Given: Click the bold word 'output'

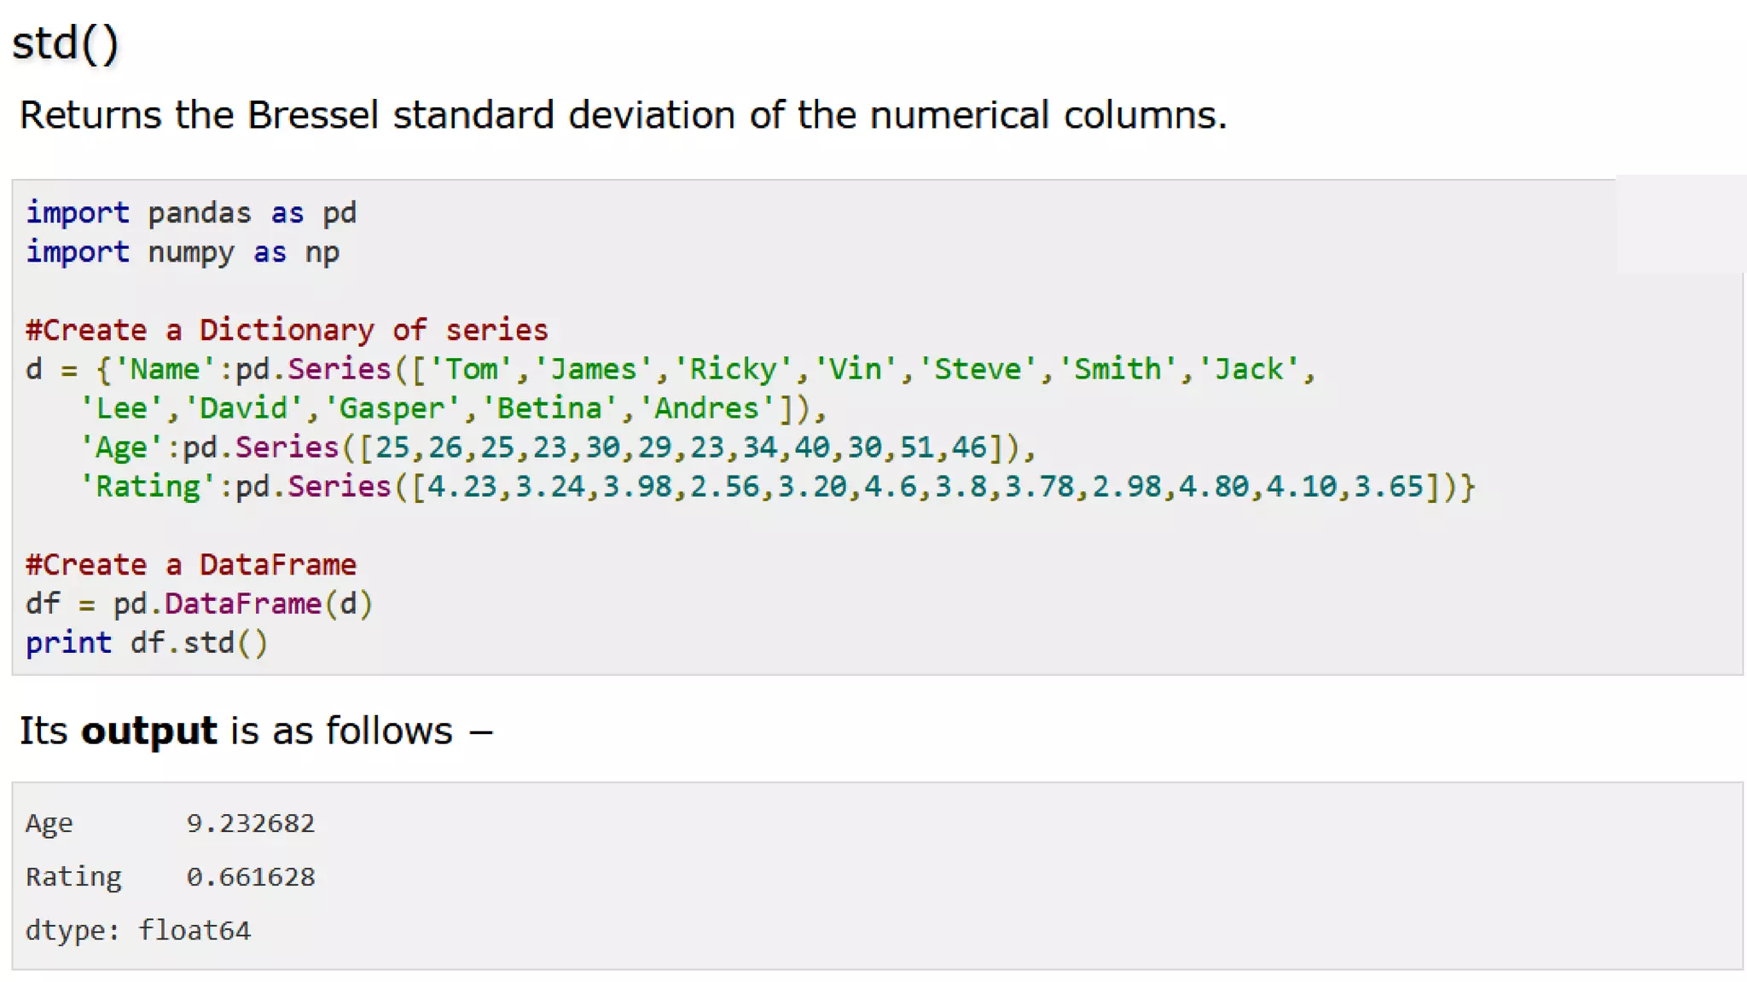Looking at the screenshot, I should (x=149, y=731).
